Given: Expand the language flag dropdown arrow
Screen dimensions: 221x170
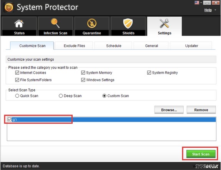Looking at the screenshot, I should tap(201, 3).
